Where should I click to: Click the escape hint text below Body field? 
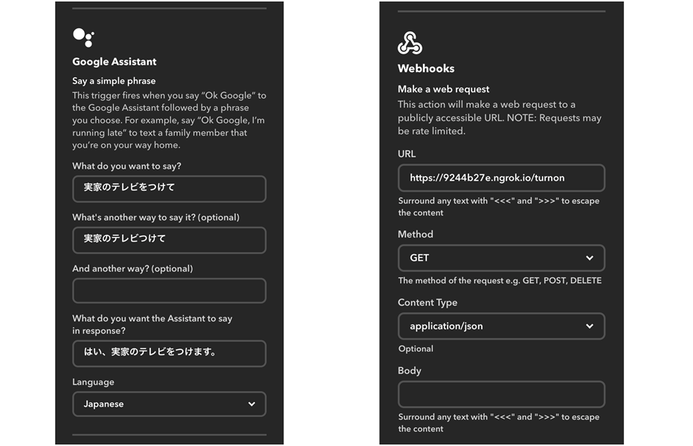pyautogui.click(x=498, y=422)
